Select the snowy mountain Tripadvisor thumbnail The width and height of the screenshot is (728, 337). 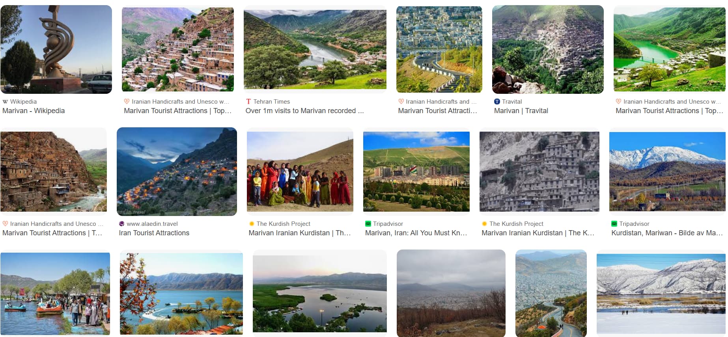pyautogui.click(x=667, y=171)
